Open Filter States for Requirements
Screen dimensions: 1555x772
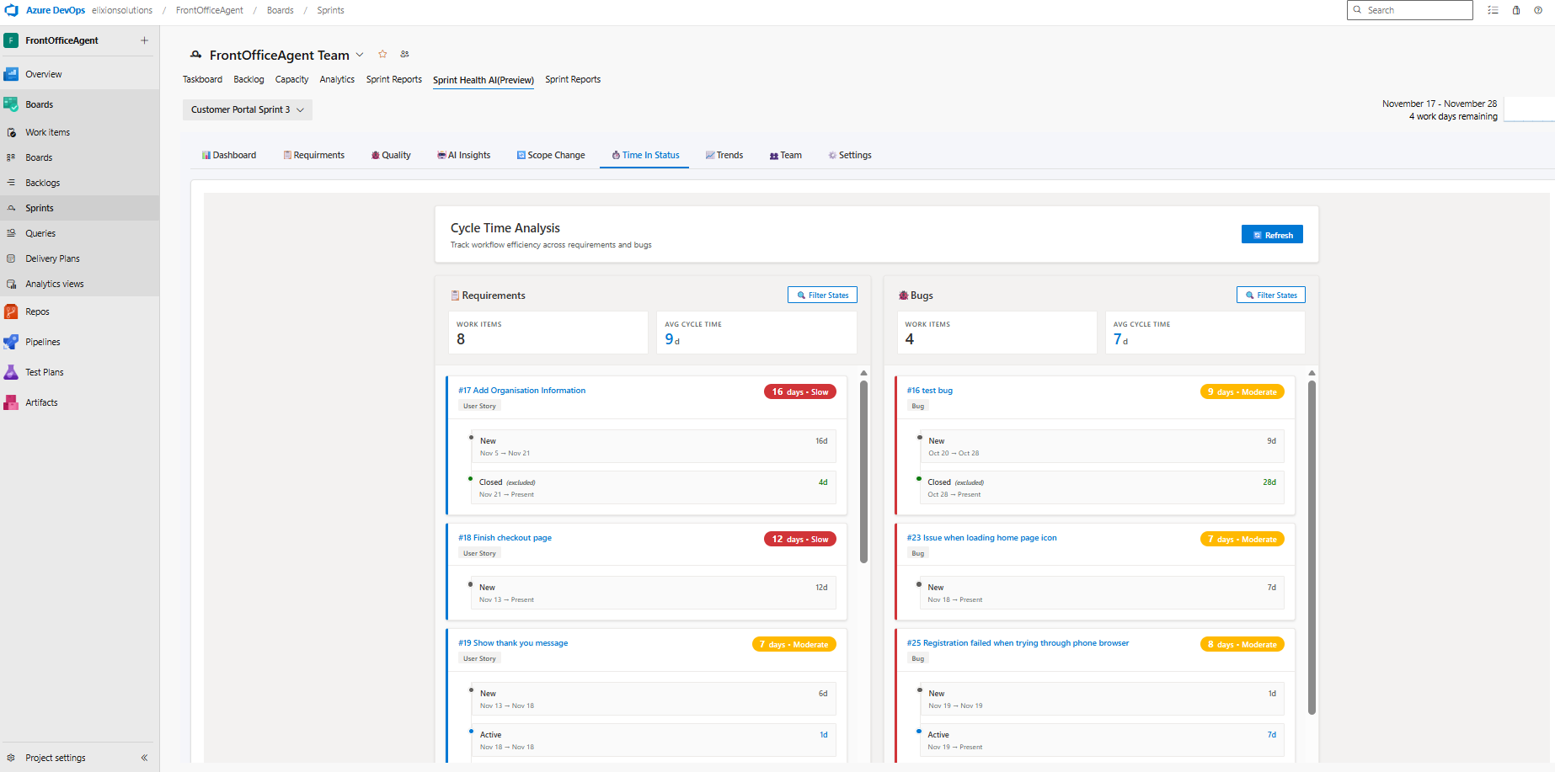(x=822, y=295)
